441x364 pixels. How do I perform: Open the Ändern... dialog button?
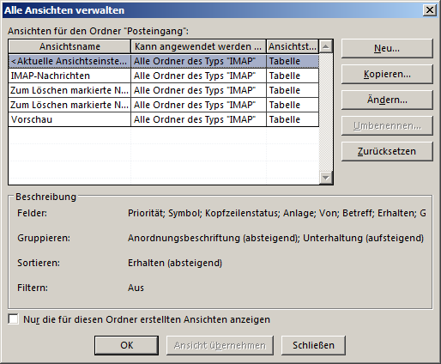pos(387,100)
